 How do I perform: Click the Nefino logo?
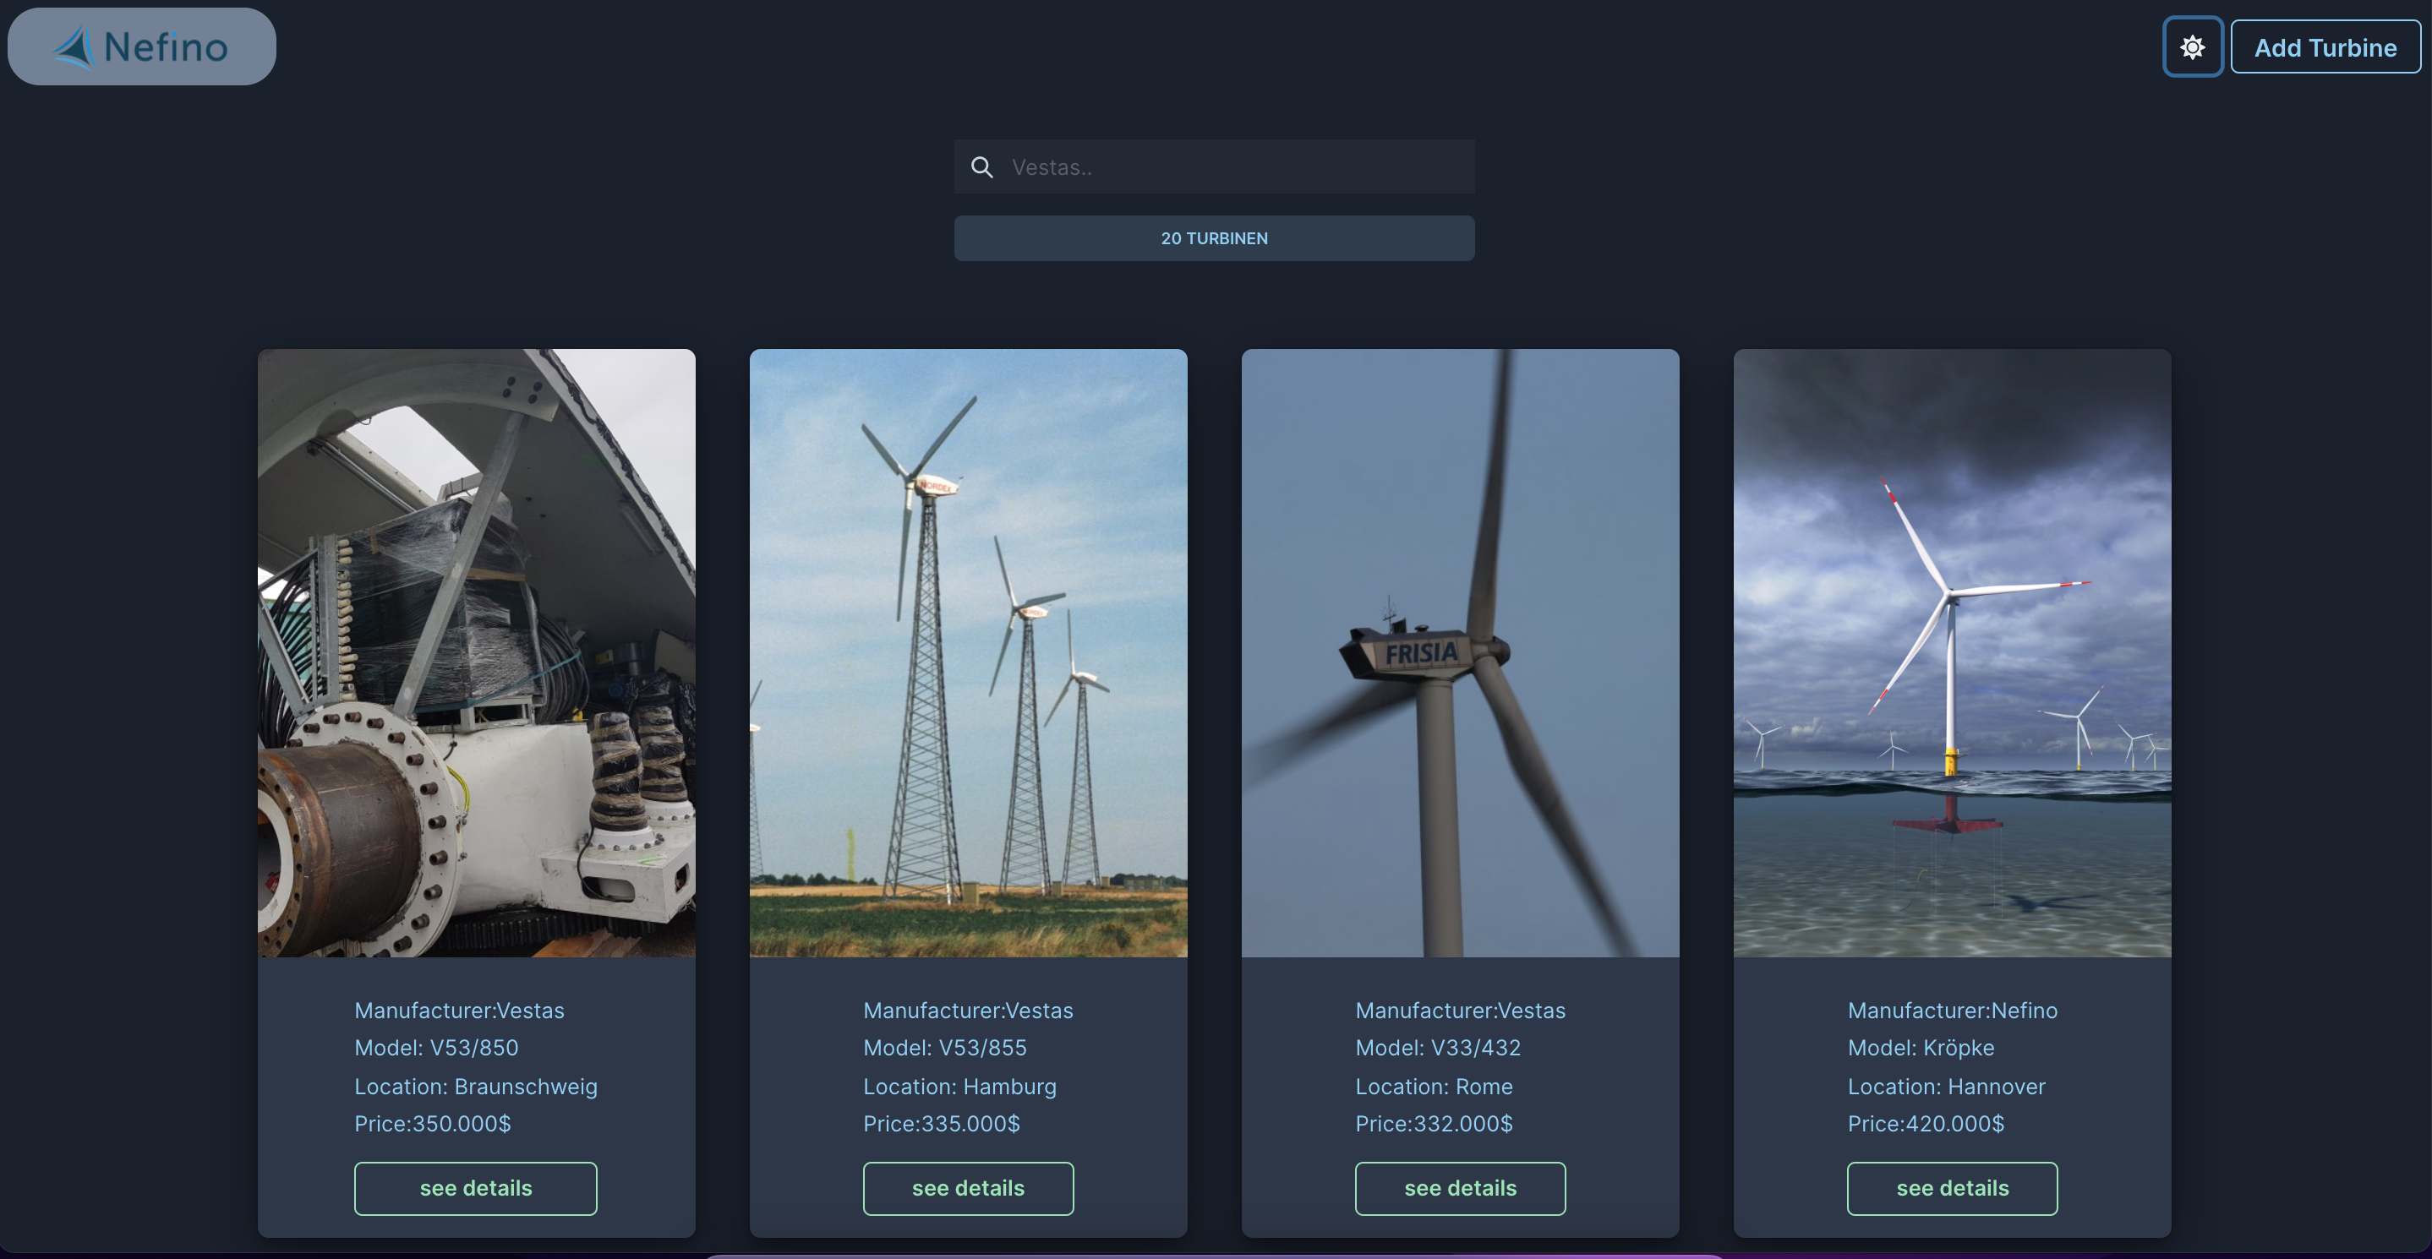142,47
